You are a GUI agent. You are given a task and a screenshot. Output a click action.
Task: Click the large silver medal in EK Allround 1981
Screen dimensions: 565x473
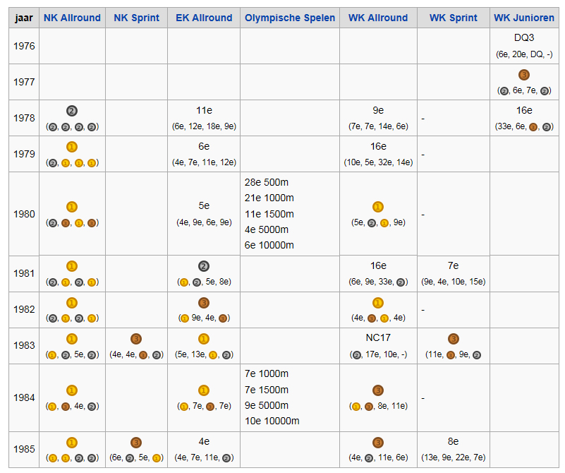pos(204,266)
